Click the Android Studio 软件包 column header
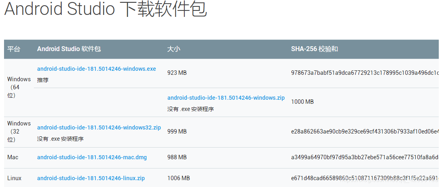The height and width of the screenshot is (187, 442). 69,49
